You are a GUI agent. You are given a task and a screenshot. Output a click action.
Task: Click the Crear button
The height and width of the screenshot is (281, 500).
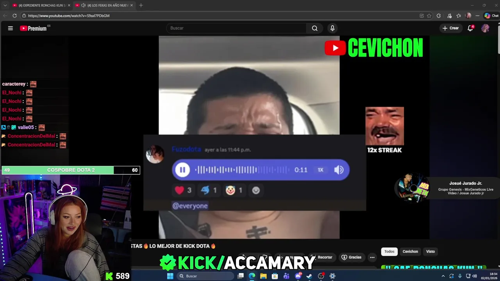[x=450, y=28]
